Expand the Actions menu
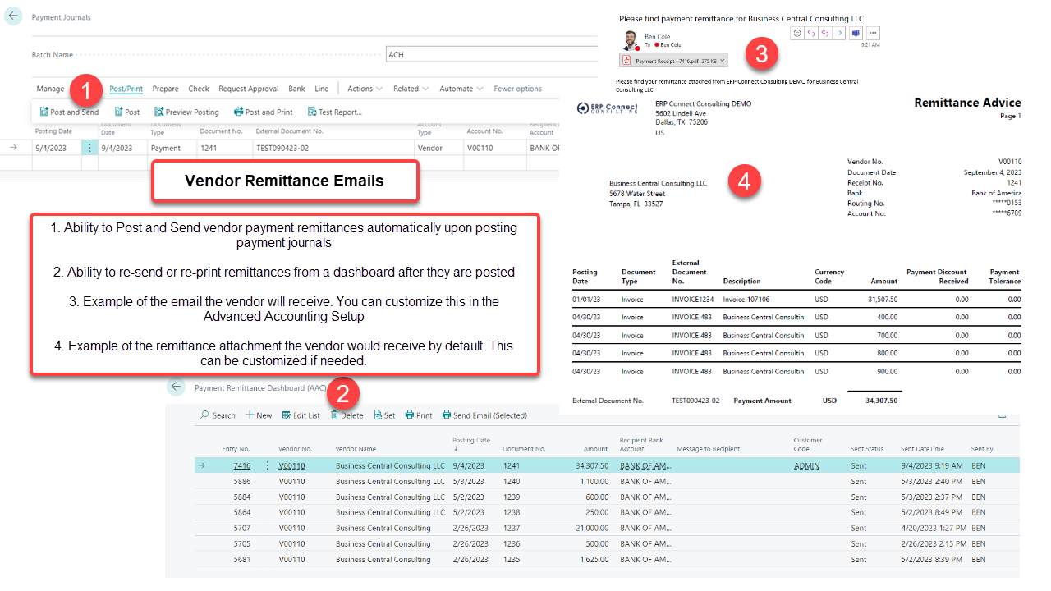Viewport: 1051px width, 591px height. pyautogui.click(x=365, y=89)
